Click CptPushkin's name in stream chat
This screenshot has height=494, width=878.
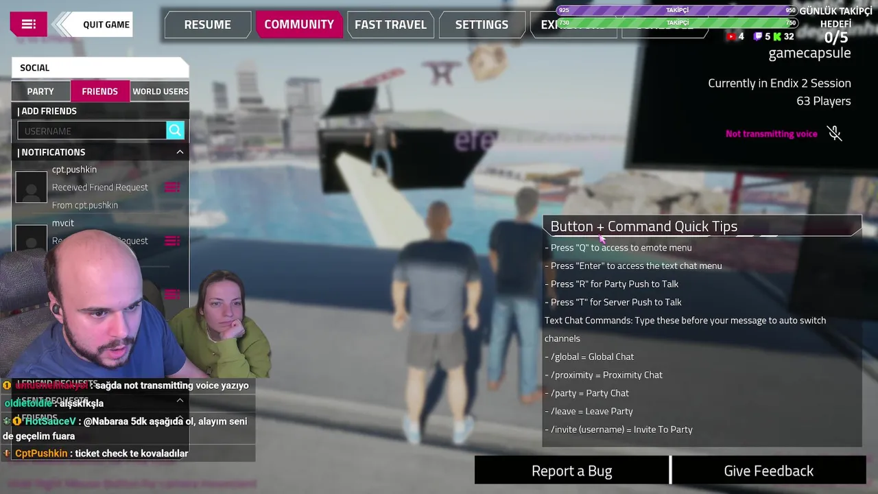(41, 454)
